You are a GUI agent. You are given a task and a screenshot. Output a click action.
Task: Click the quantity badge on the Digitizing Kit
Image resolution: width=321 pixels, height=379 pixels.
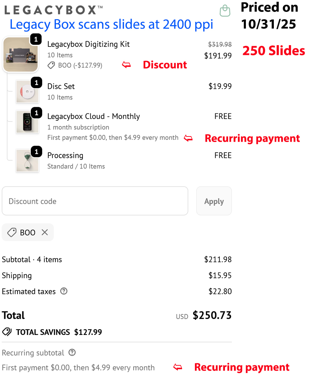click(x=36, y=40)
